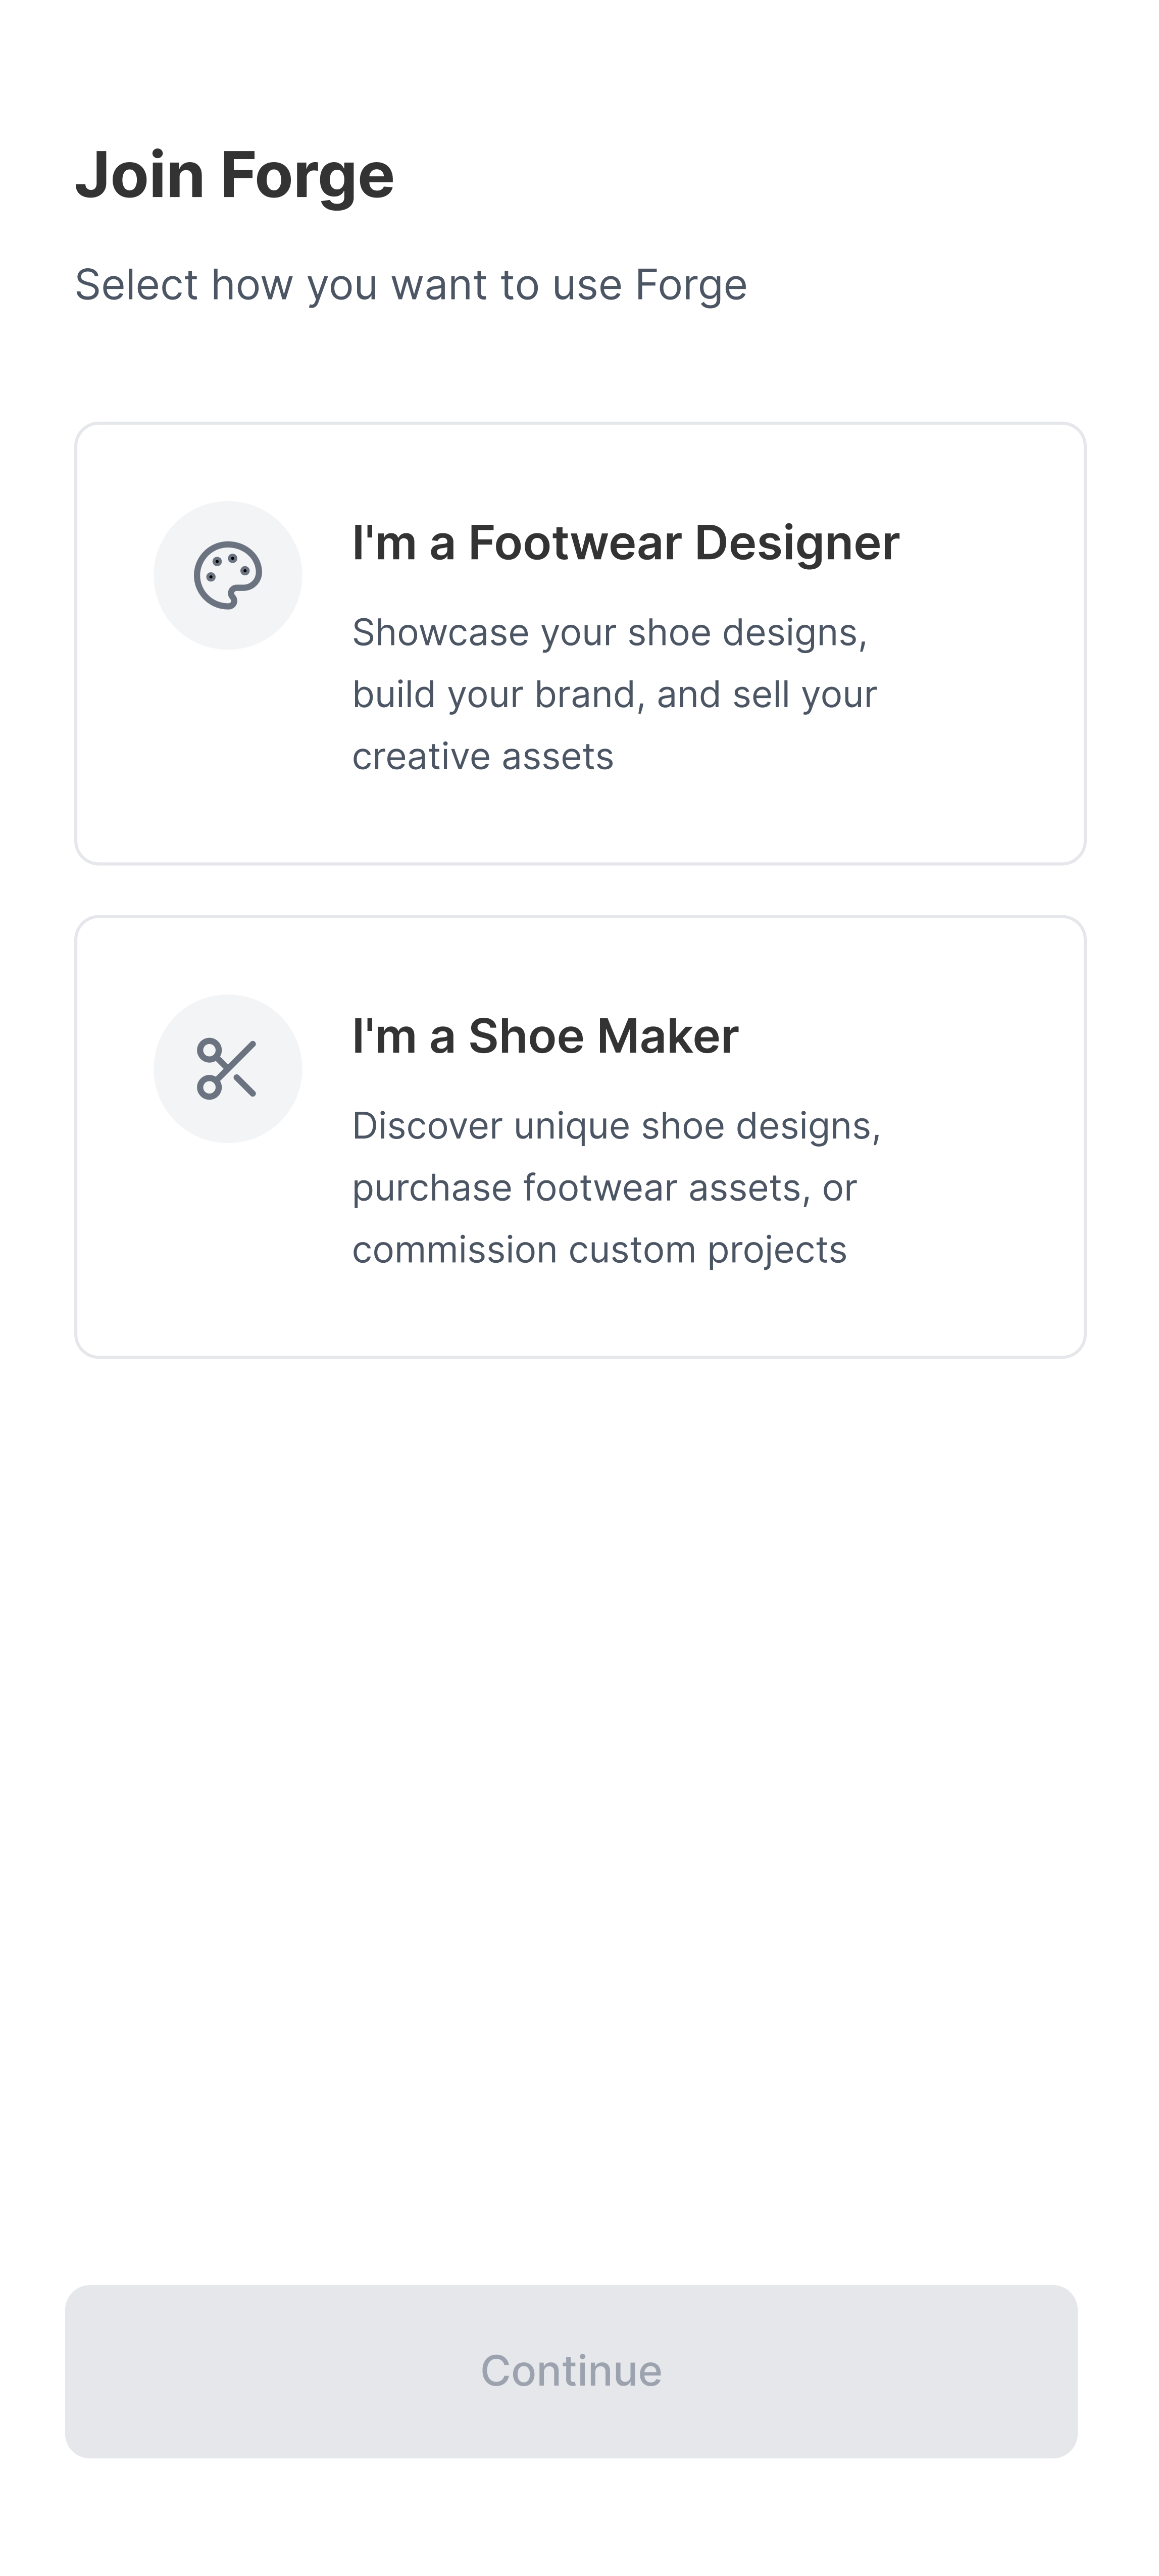
Task: Click the "I'm a Footwear Designer" title
Action: tap(625, 543)
